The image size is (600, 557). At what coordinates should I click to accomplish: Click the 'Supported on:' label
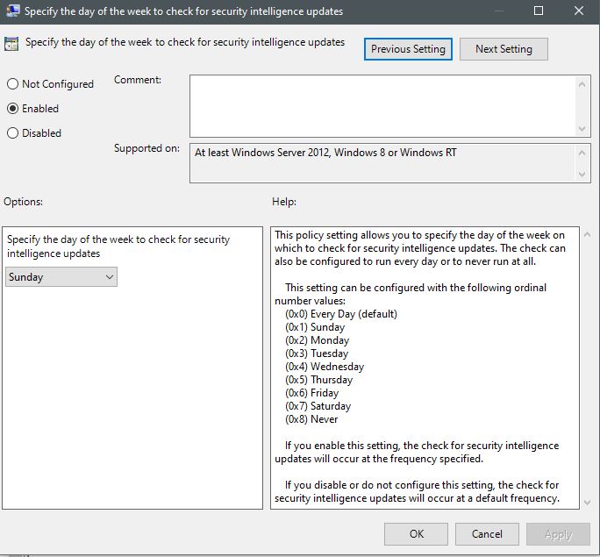147,148
